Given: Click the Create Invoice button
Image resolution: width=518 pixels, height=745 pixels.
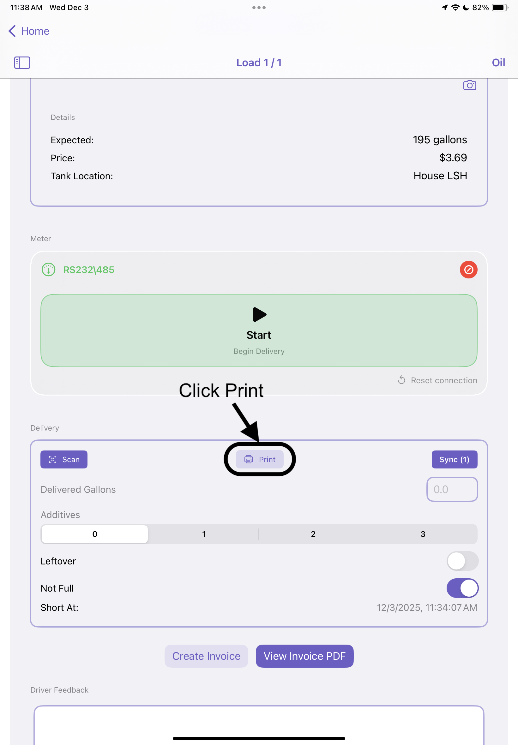Looking at the screenshot, I should [x=206, y=656].
